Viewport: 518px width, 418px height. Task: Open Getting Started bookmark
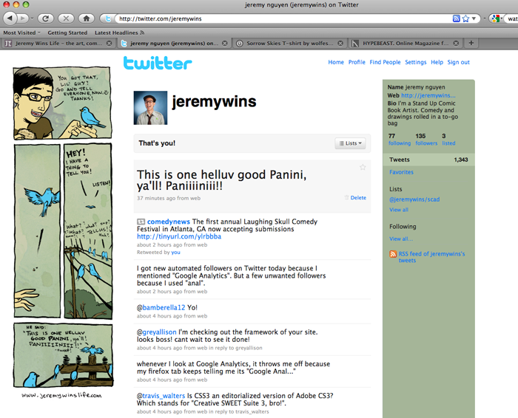[x=67, y=32]
